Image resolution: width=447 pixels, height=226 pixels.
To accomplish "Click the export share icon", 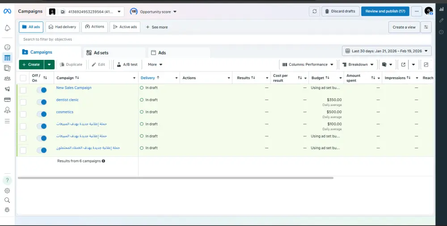I will pos(403,64).
